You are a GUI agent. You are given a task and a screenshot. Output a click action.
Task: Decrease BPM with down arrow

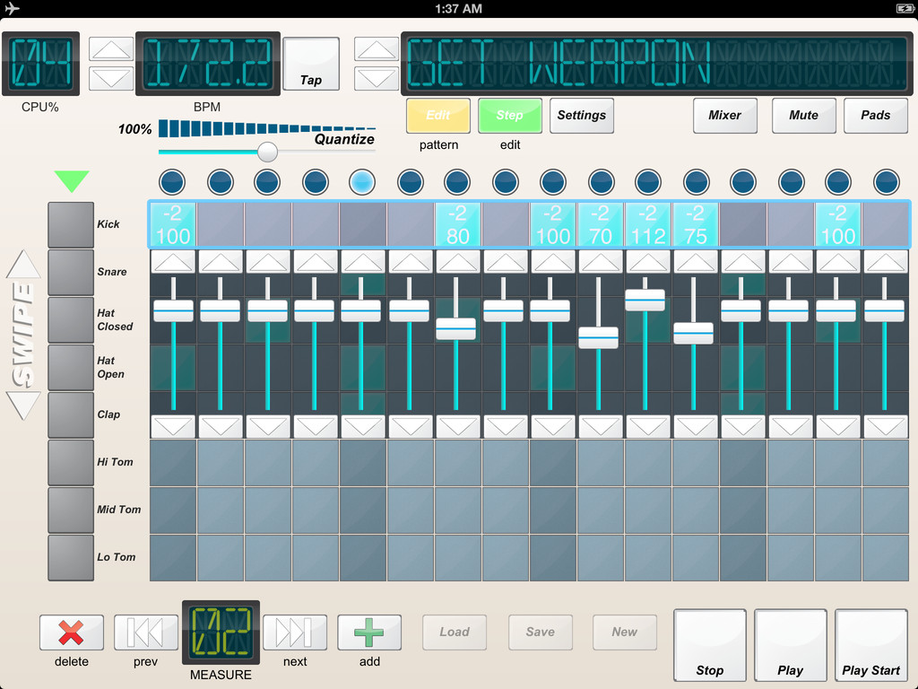coord(111,78)
